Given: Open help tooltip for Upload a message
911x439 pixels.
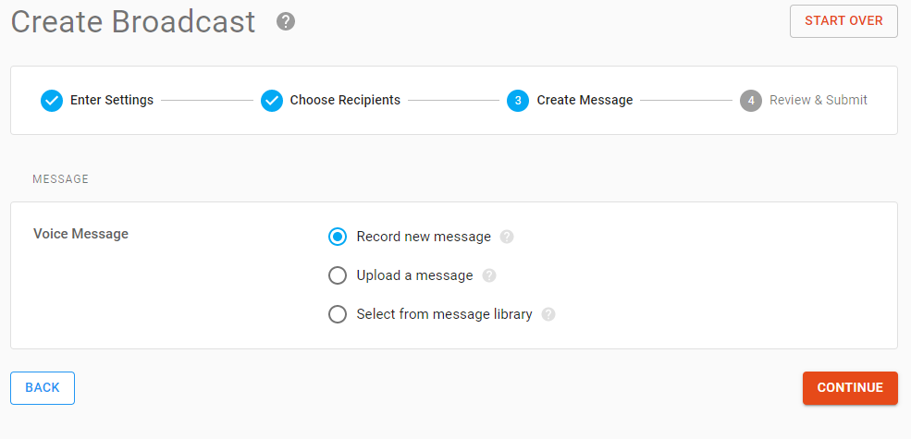Looking at the screenshot, I should [x=489, y=275].
